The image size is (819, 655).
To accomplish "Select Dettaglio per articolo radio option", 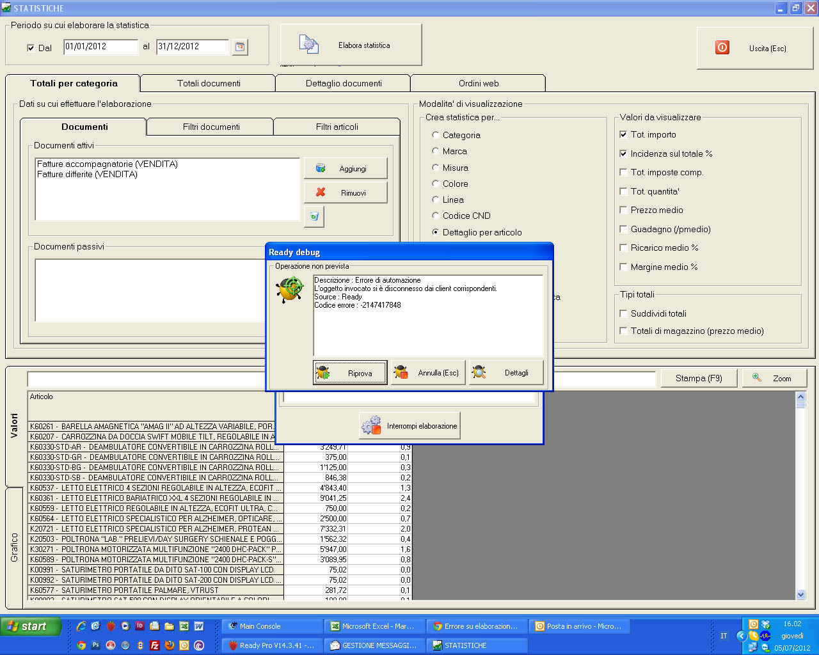I will 436,232.
